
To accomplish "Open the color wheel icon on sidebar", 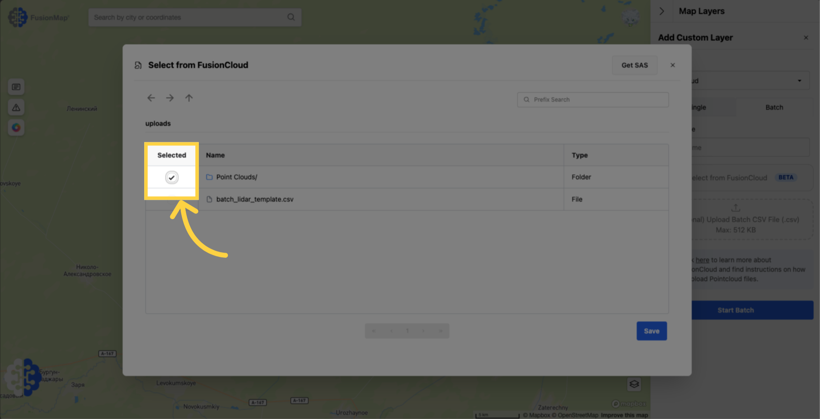I will 16,128.
